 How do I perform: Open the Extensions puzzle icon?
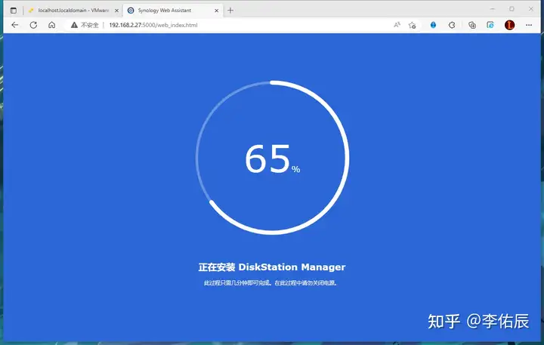coord(452,25)
